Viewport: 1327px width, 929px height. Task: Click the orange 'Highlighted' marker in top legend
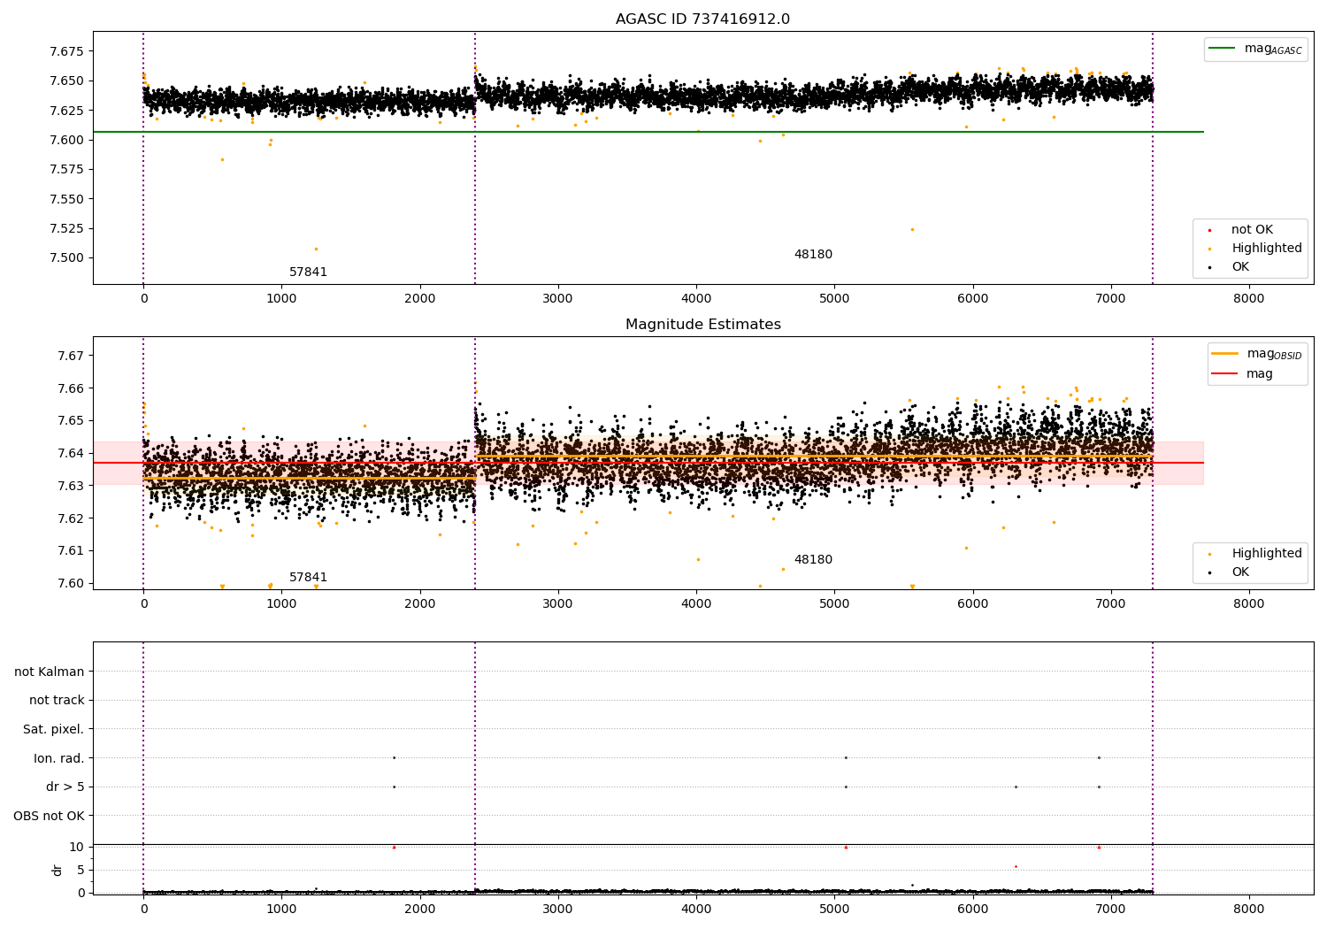[x=1209, y=249]
